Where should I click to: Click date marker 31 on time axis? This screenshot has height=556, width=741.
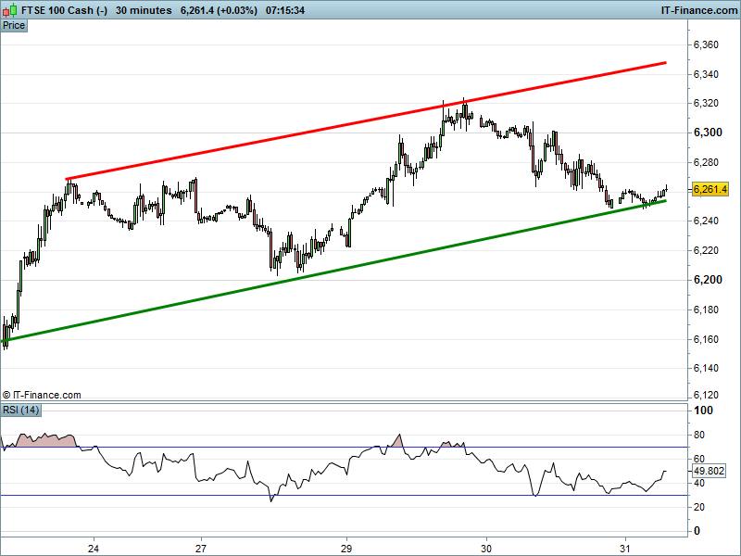626,547
